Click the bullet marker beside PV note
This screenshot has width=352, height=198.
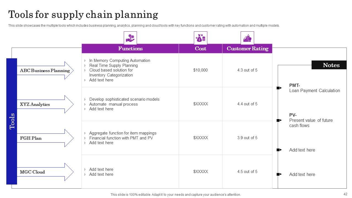(279, 120)
